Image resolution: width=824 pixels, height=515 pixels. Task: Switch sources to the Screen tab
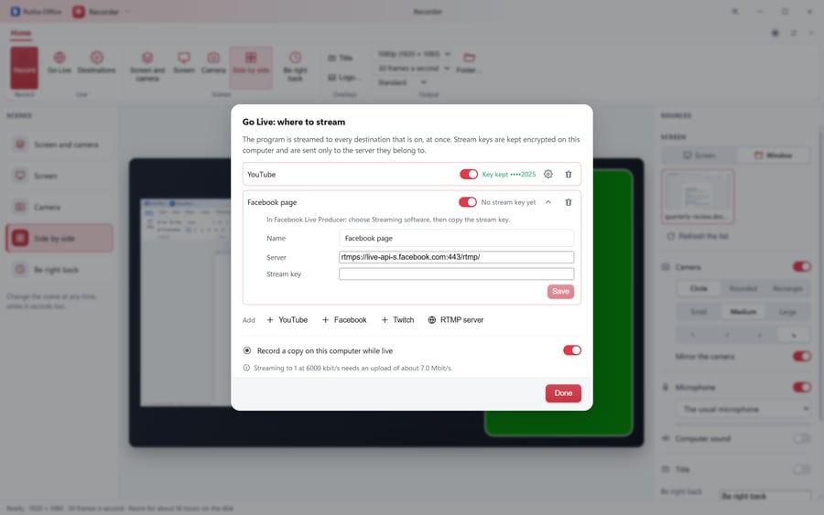[x=699, y=156]
